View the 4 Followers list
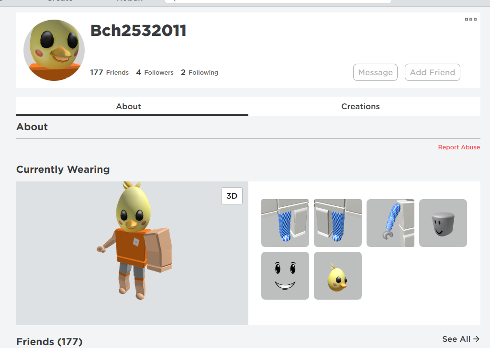Screen dimensions: 490x348 (155, 73)
